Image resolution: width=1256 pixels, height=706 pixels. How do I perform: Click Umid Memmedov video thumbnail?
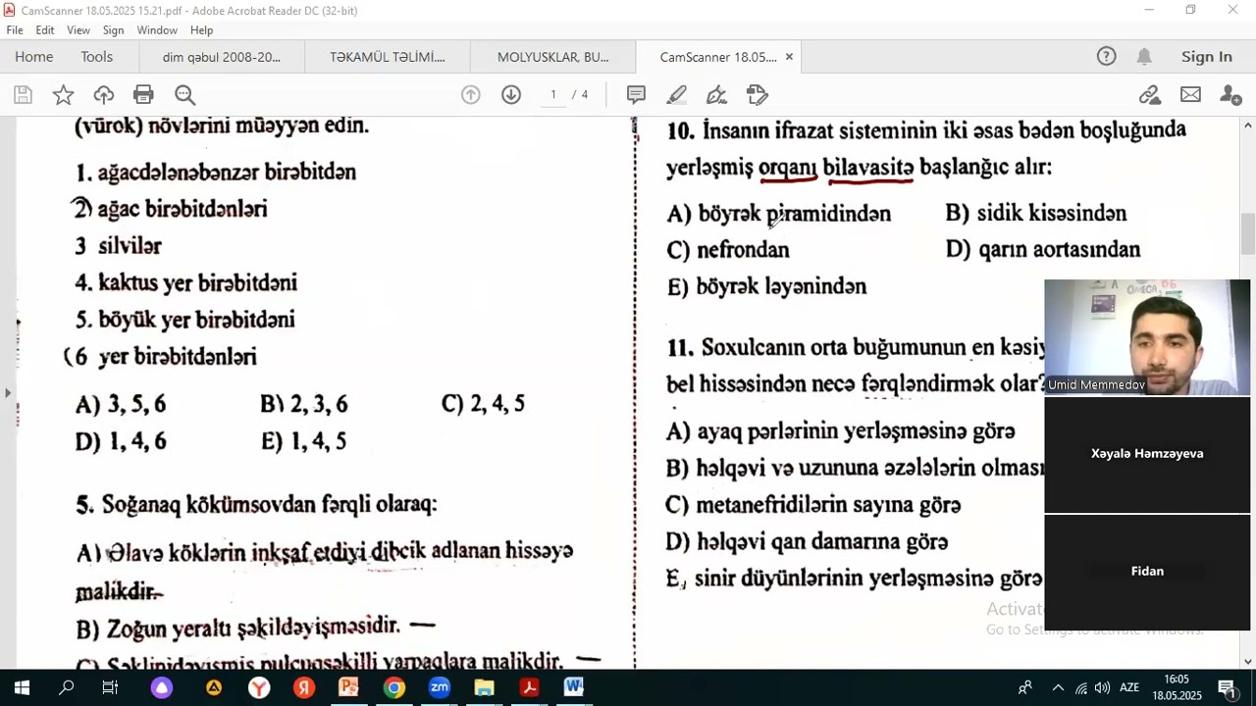click(1147, 337)
